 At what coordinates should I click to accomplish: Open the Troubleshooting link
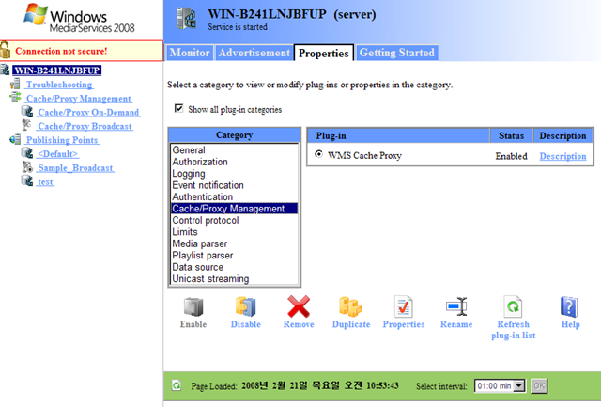tap(59, 85)
